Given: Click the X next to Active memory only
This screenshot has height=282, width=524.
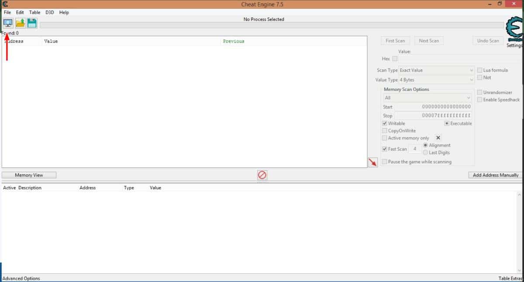Looking at the screenshot, I should pos(438,138).
